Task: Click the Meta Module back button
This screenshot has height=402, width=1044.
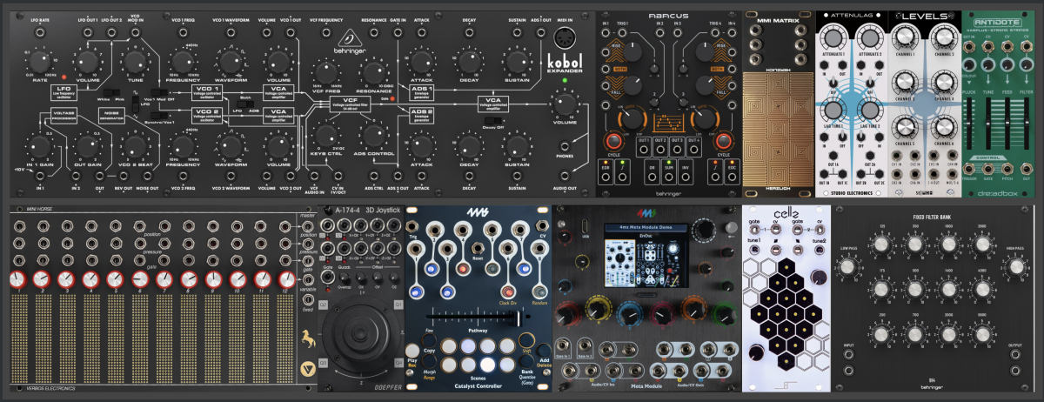Action: point(731,227)
